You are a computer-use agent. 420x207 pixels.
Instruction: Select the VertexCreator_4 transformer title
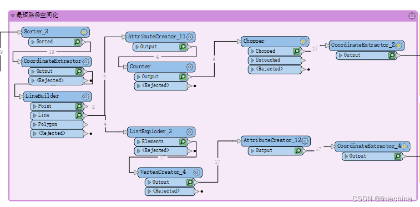[163, 171]
